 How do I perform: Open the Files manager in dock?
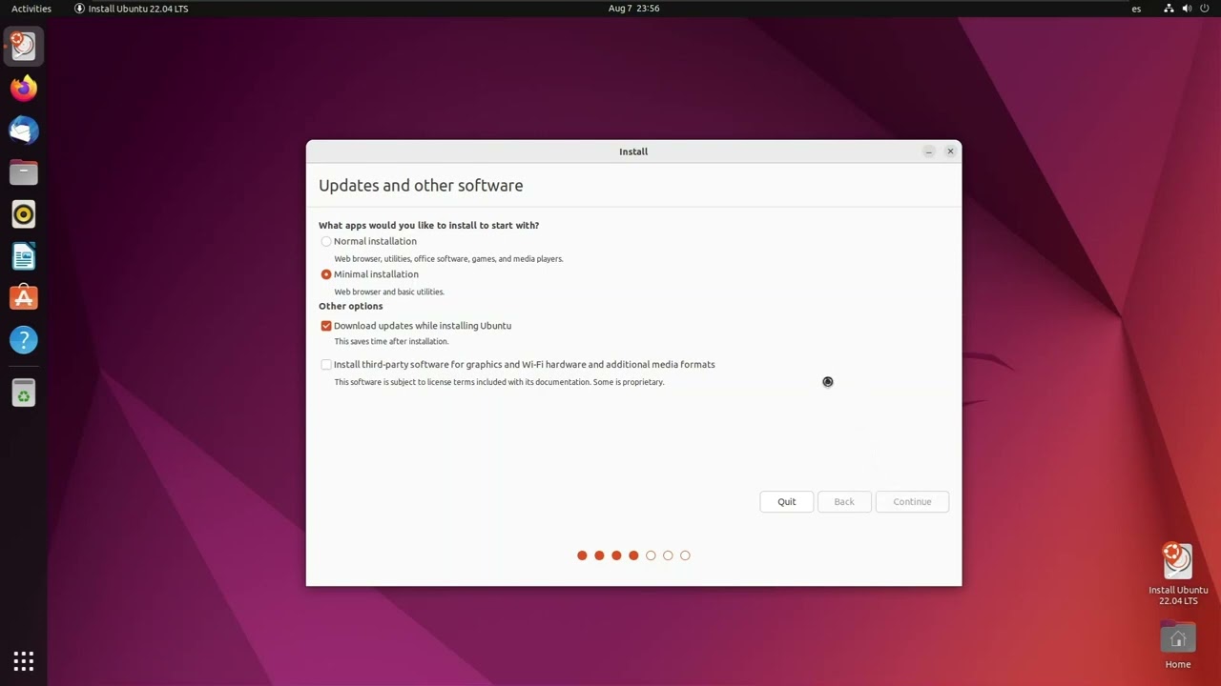pos(24,172)
